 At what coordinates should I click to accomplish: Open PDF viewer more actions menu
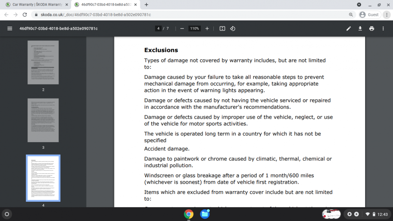pyautogui.click(x=383, y=29)
